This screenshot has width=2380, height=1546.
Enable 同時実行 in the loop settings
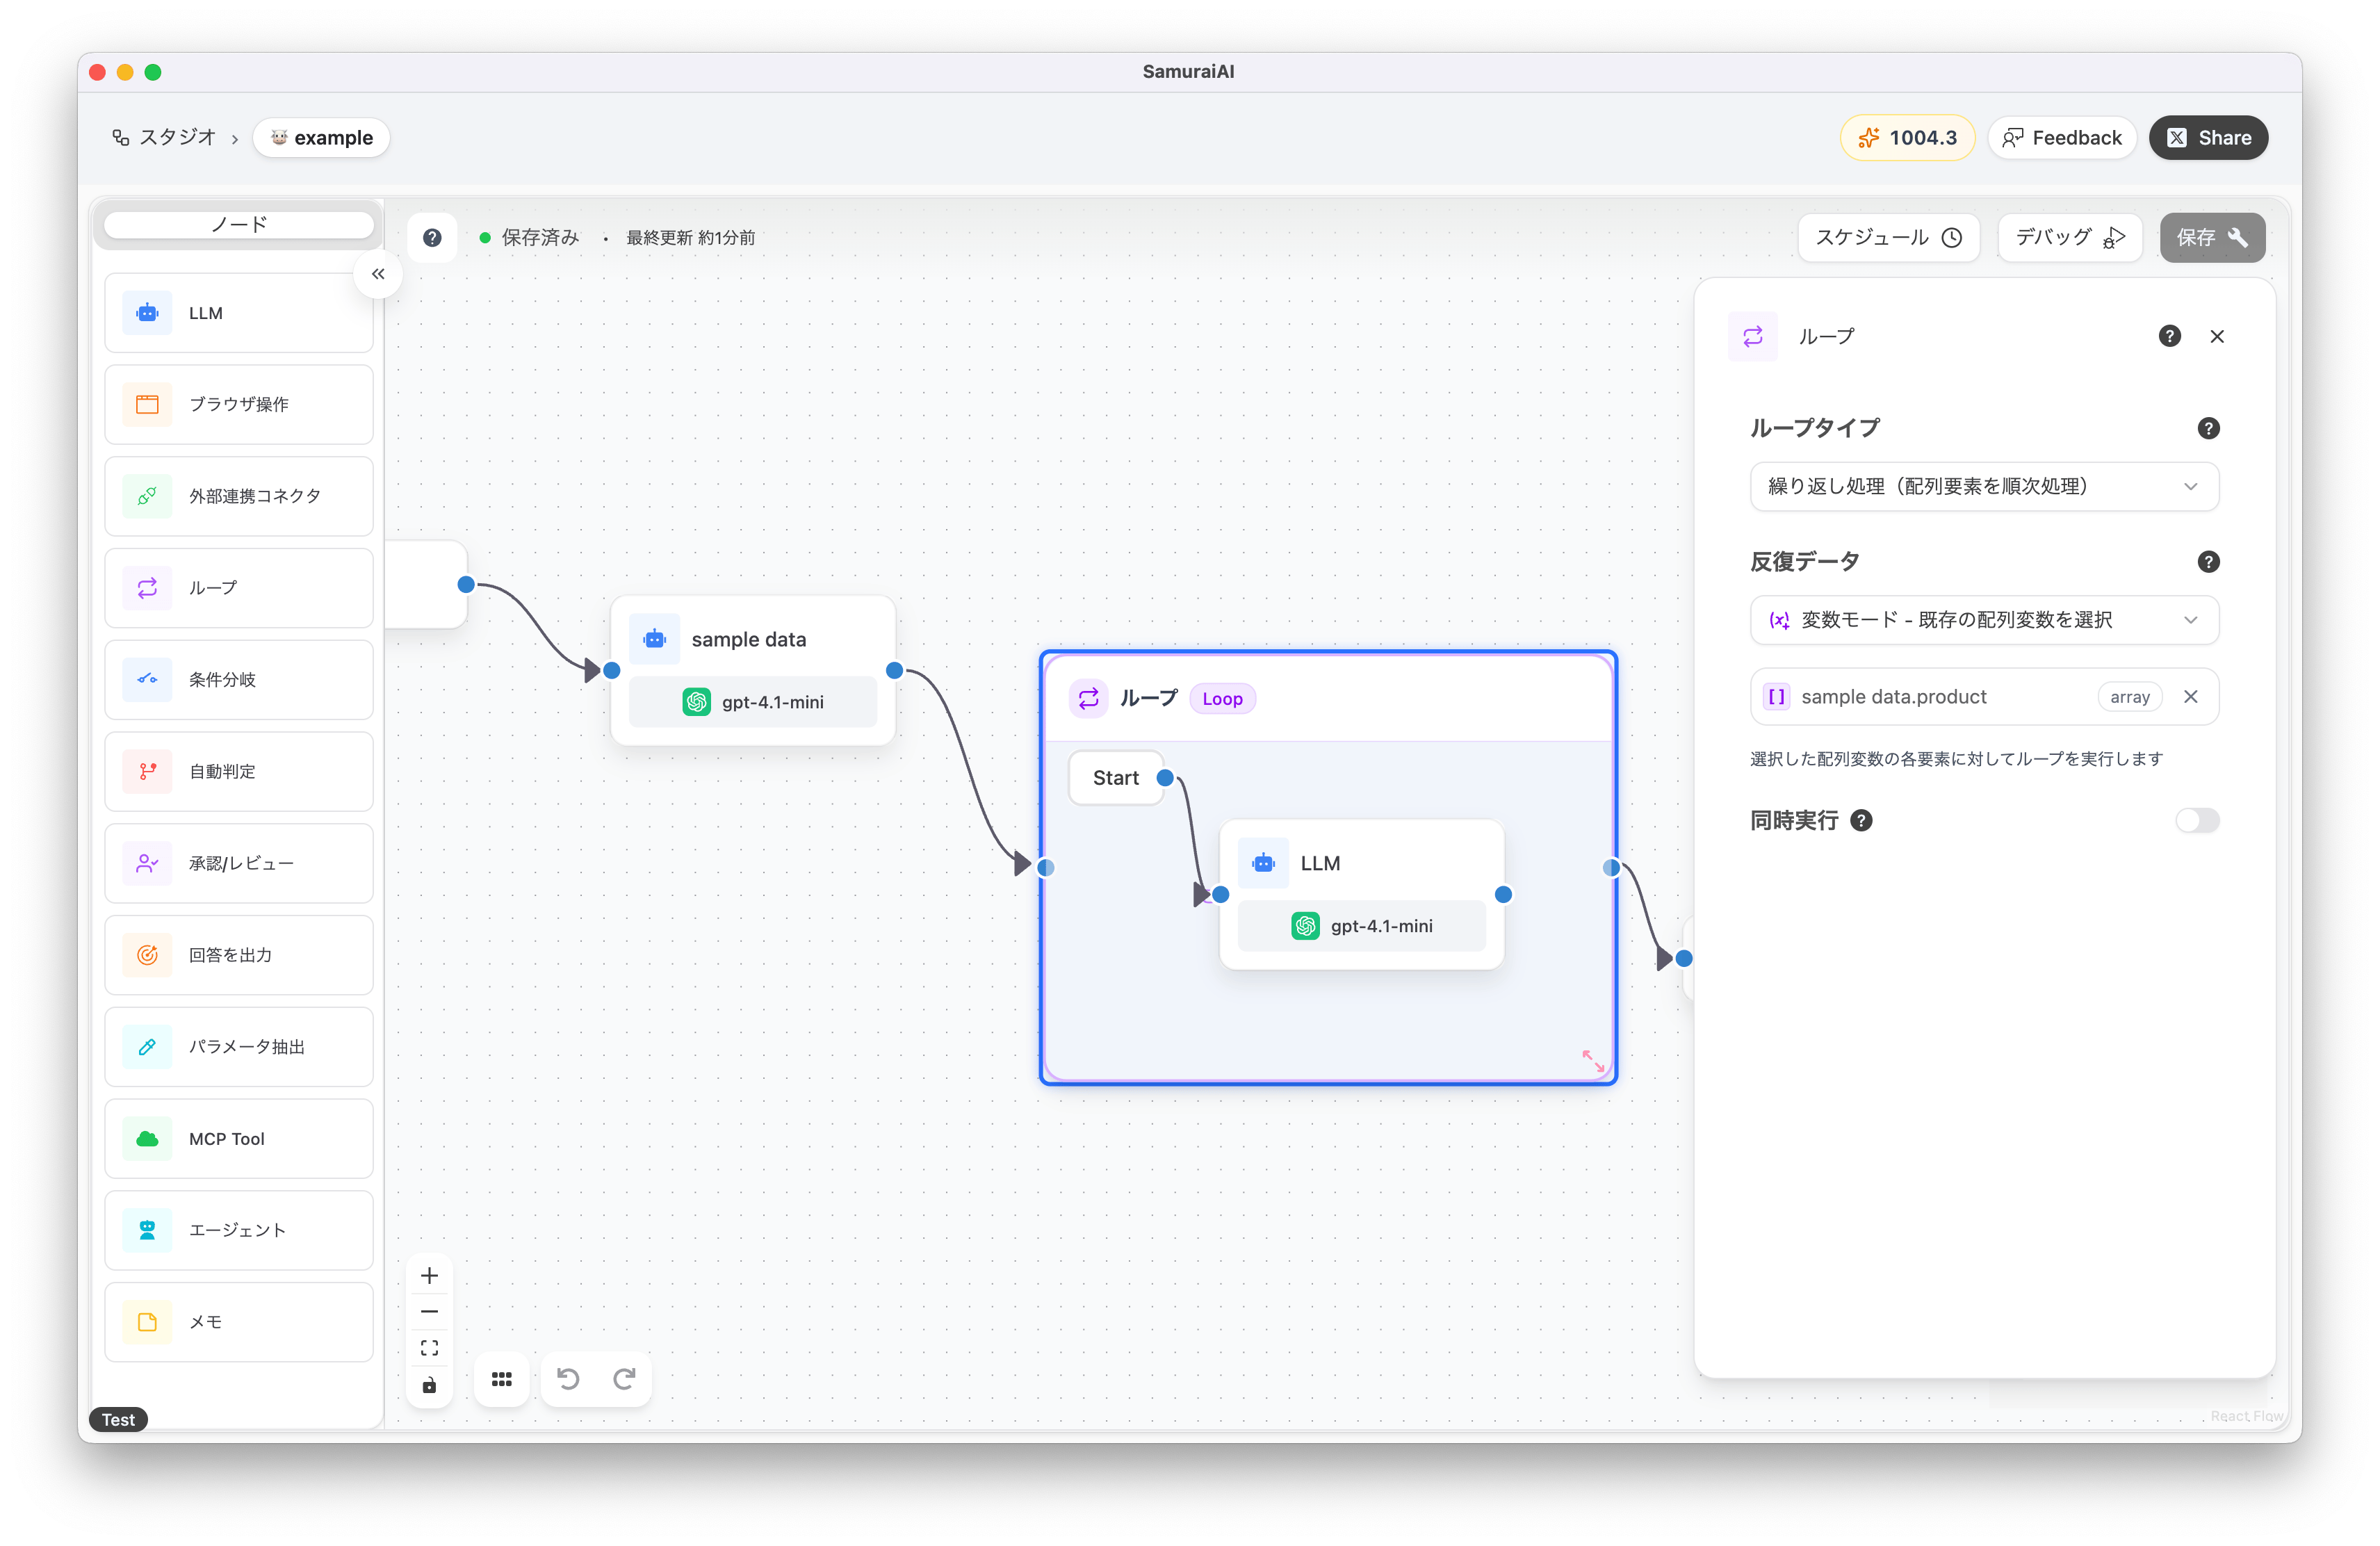tap(2198, 820)
